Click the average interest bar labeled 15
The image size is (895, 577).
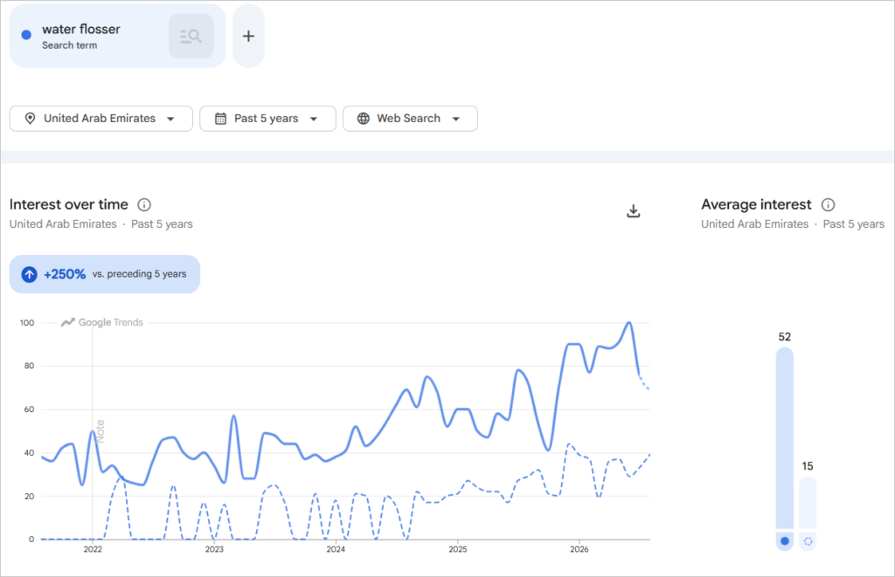click(808, 503)
